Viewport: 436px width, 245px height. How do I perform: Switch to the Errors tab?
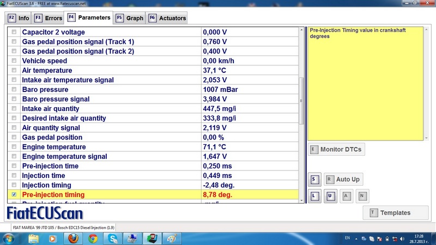tap(47, 18)
